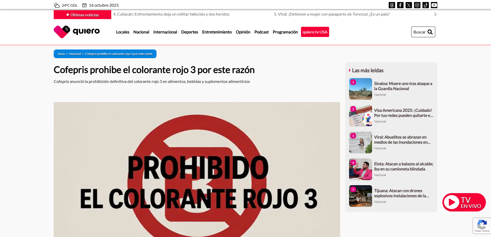Open the Facebook social icon
This screenshot has width=491, height=237.
400,5
